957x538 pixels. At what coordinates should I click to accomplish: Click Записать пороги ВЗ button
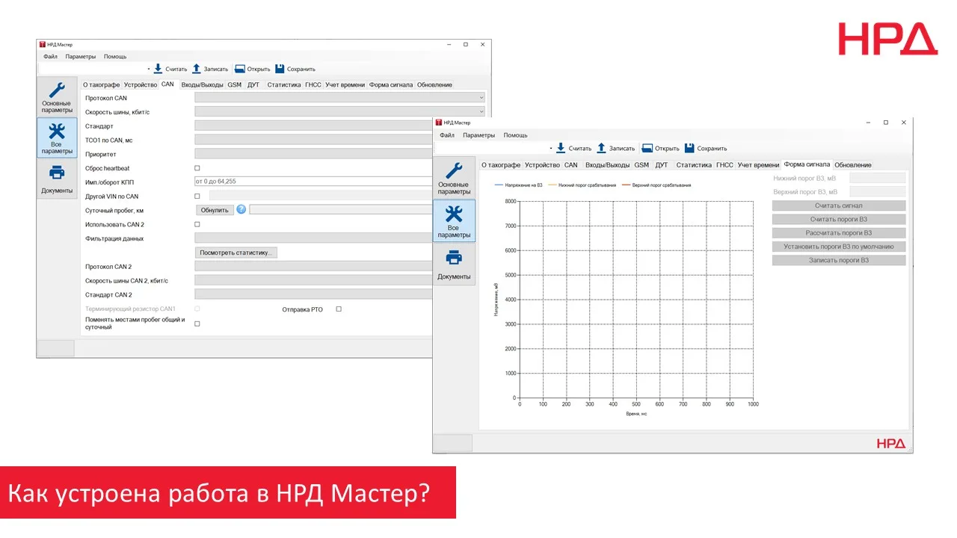839,260
